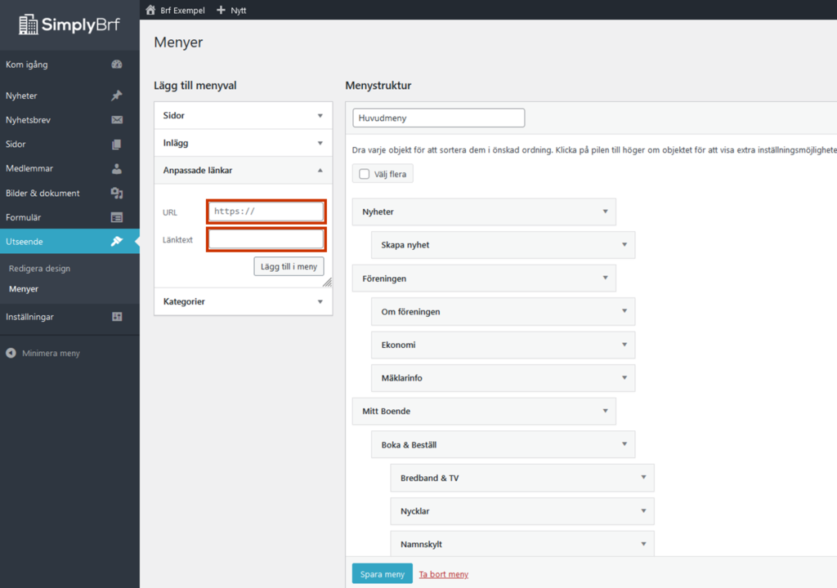This screenshot has height=588, width=837.
Task: Expand the Mitt Boende item arrow
Action: [x=606, y=410]
